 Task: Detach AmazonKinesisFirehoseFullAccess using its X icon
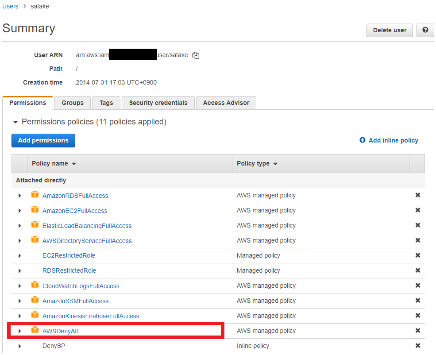point(418,316)
